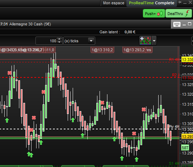Maximize the chart window via the square icon
The height and width of the screenshot is (167, 193).
(x=189, y=24)
